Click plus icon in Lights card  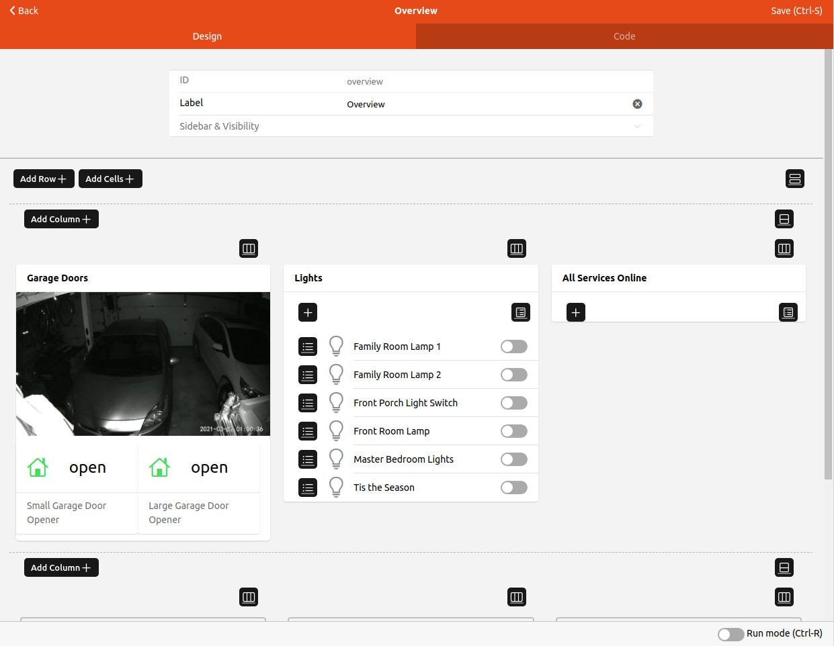point(308,312)
